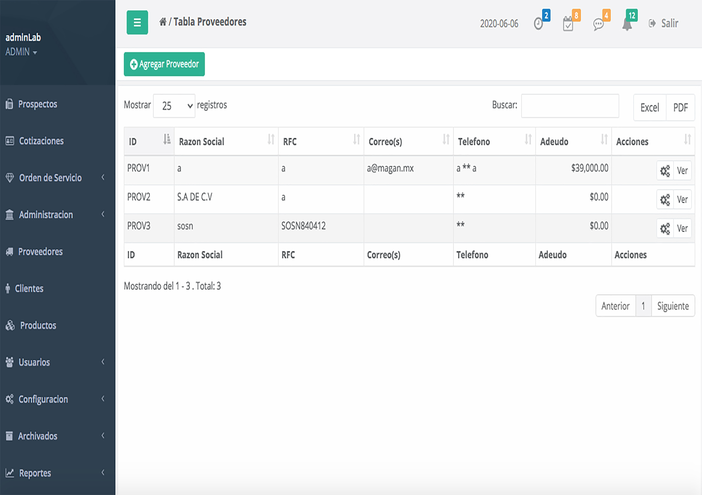This screenshot has width=702, height=495.
Task: Click the Salir logout icon
Action: coord(652,23)
